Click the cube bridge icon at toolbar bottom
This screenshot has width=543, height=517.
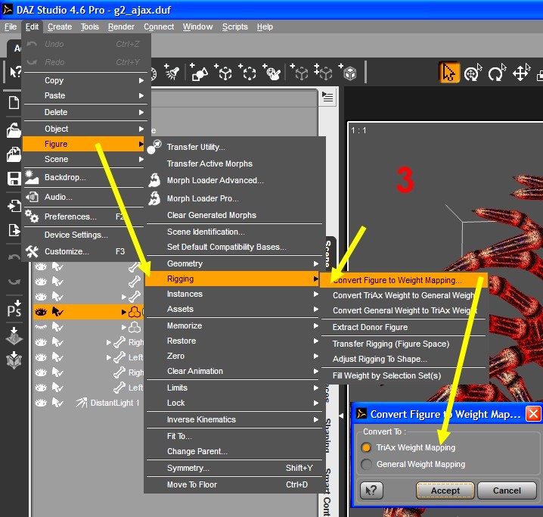[x=14, y=360]
